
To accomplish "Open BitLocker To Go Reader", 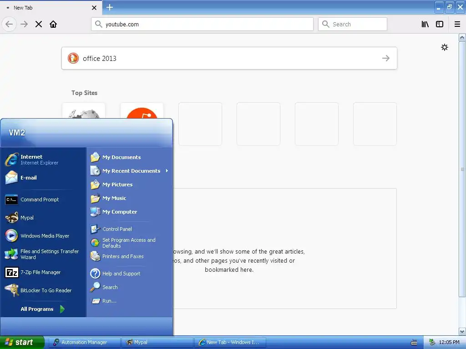I will point(43,290).
